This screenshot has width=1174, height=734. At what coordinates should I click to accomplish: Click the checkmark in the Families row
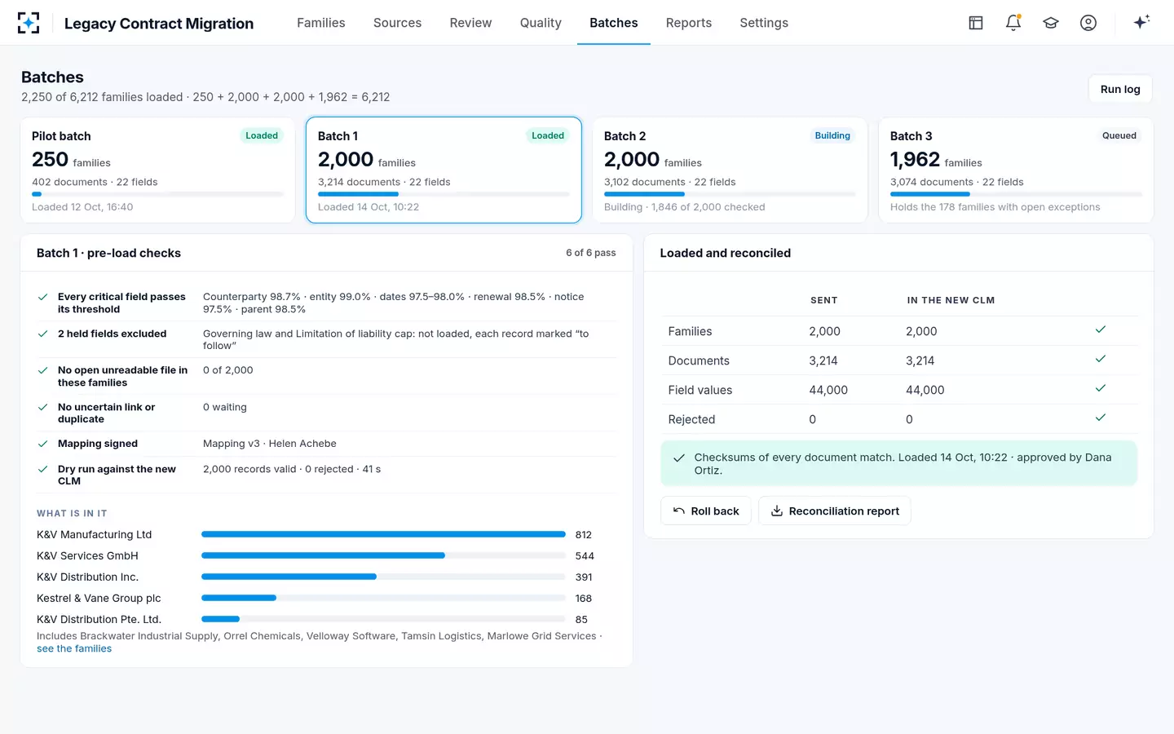tap(1101, 329)
